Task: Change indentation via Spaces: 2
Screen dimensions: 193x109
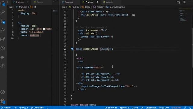Action: point(124,108)
